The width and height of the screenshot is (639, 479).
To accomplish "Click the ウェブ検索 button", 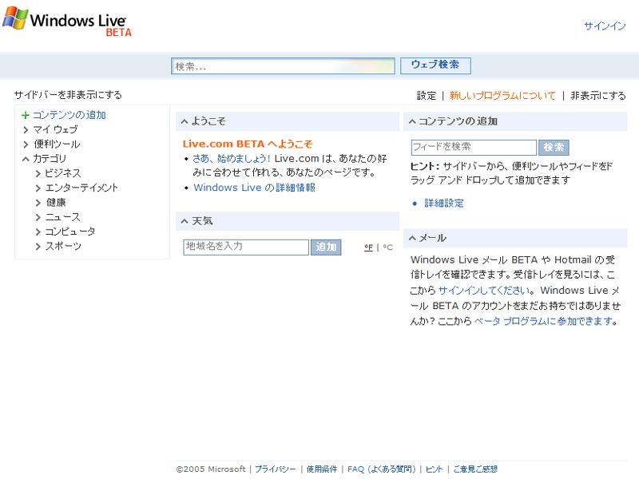I will (435, 65).
